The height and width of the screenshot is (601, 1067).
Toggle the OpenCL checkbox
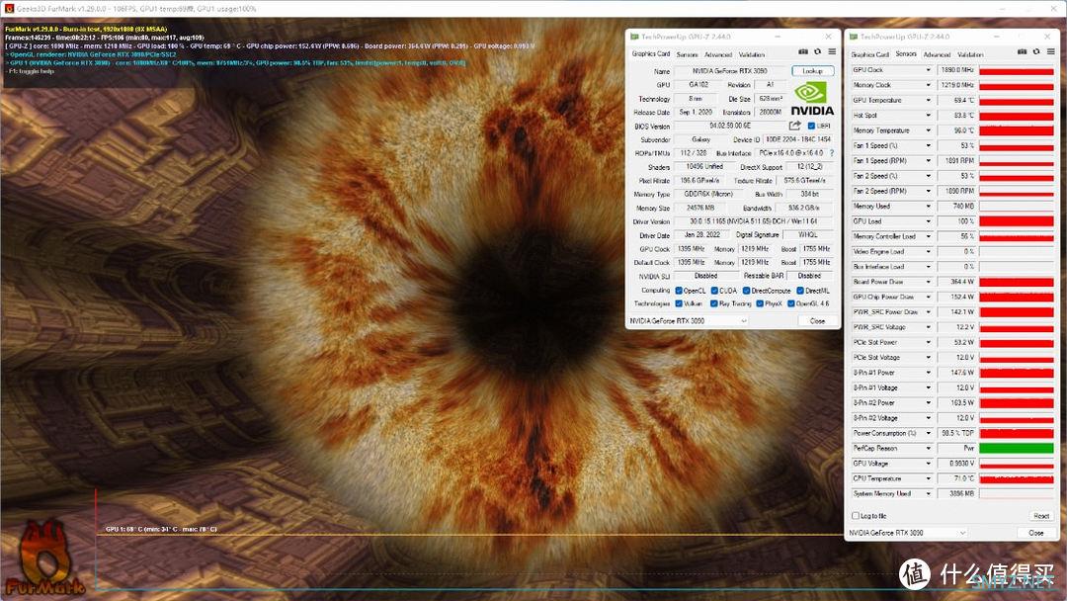[x=679, y=291]
